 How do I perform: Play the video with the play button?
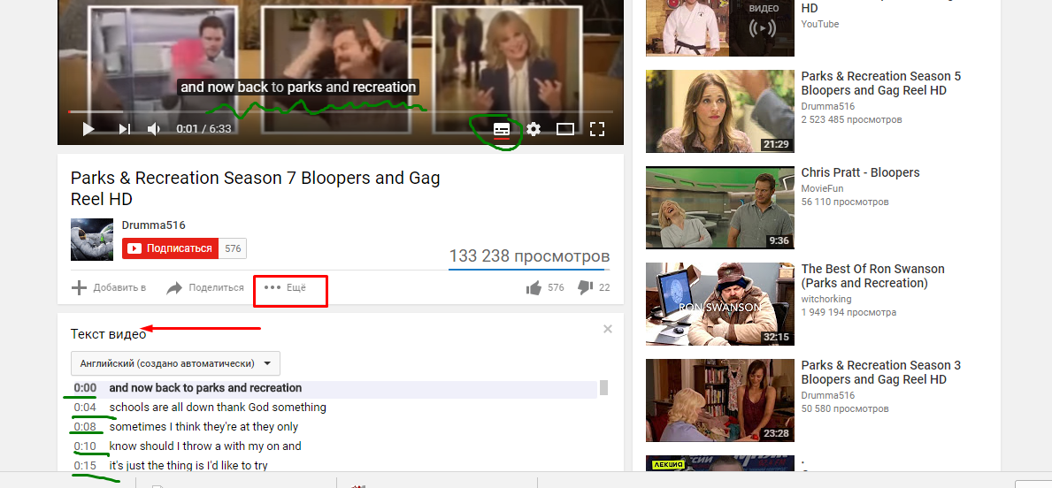click(88, 129)
